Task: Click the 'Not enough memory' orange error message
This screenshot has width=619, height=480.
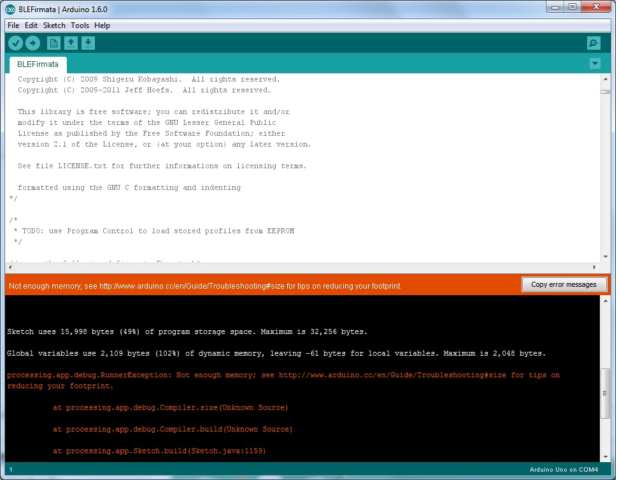Action: (205, 286)
